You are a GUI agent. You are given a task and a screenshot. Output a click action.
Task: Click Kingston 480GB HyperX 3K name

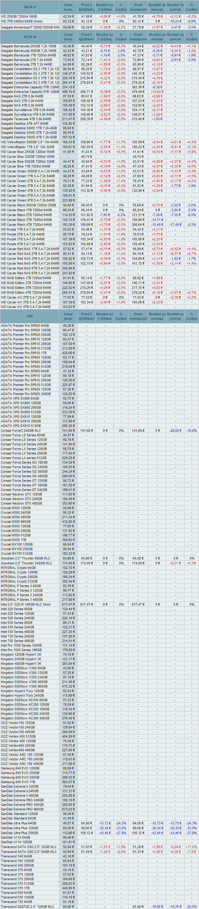(x=21, y=664)
